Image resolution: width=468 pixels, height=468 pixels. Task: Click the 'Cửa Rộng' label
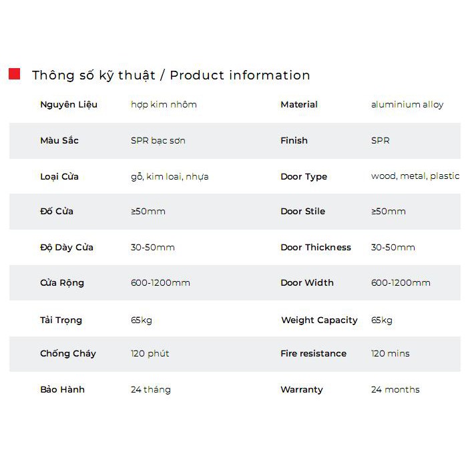[x=62, y=283]
